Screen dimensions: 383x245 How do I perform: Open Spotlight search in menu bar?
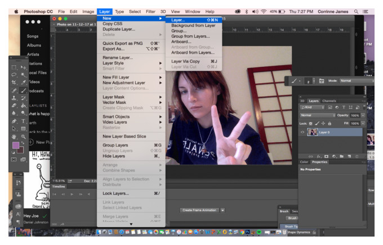[x=356, y=11]
